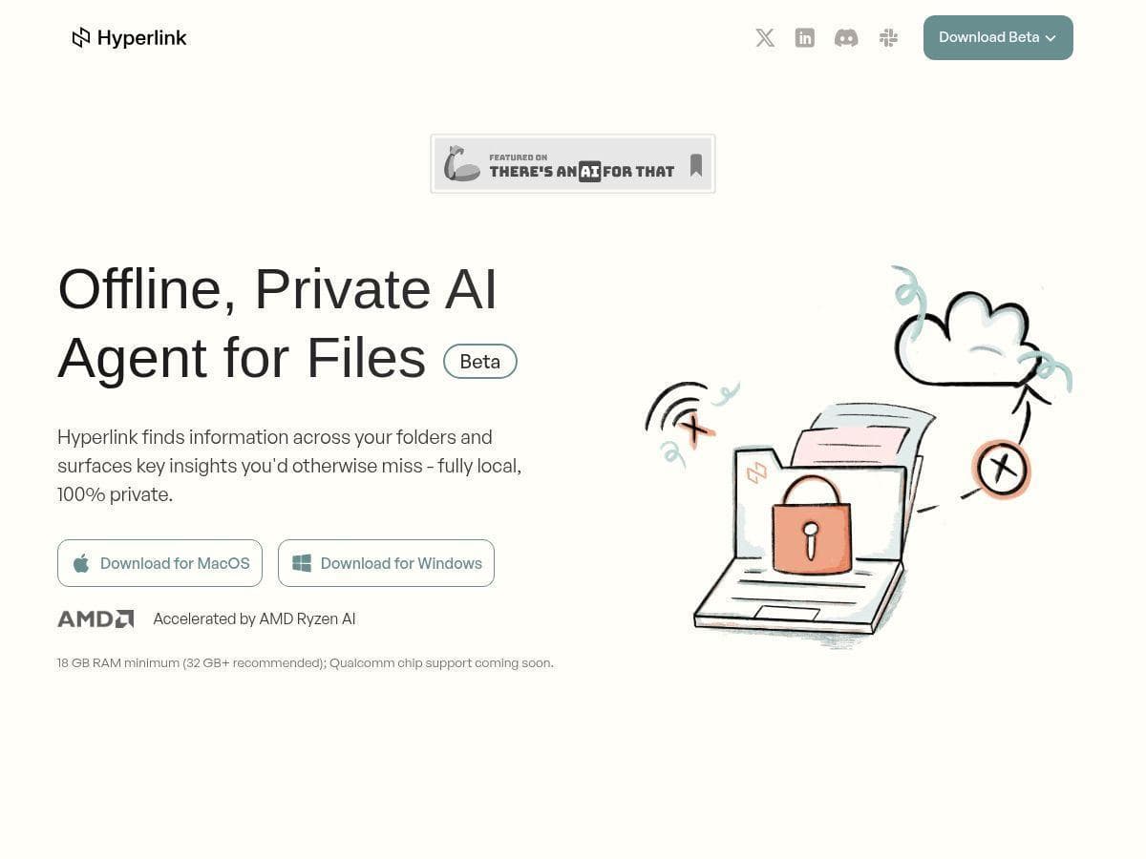Click the Download for Windows button

(x=386, y=563)
